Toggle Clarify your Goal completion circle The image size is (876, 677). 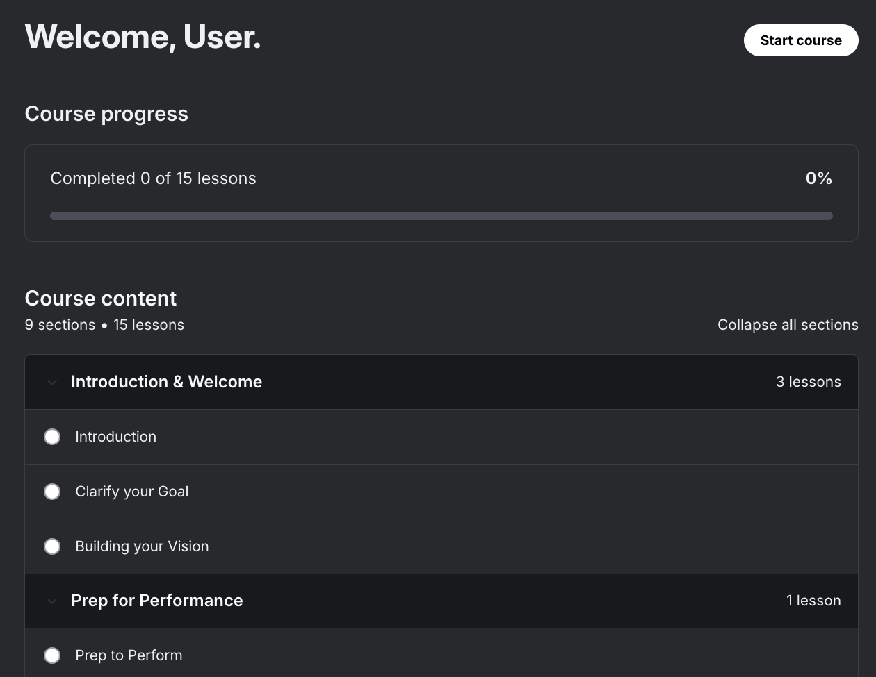click(x=52, y=492)
